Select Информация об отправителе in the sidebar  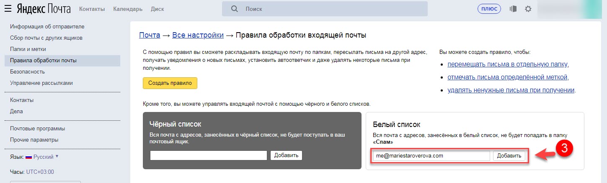[x=47, y=26]
